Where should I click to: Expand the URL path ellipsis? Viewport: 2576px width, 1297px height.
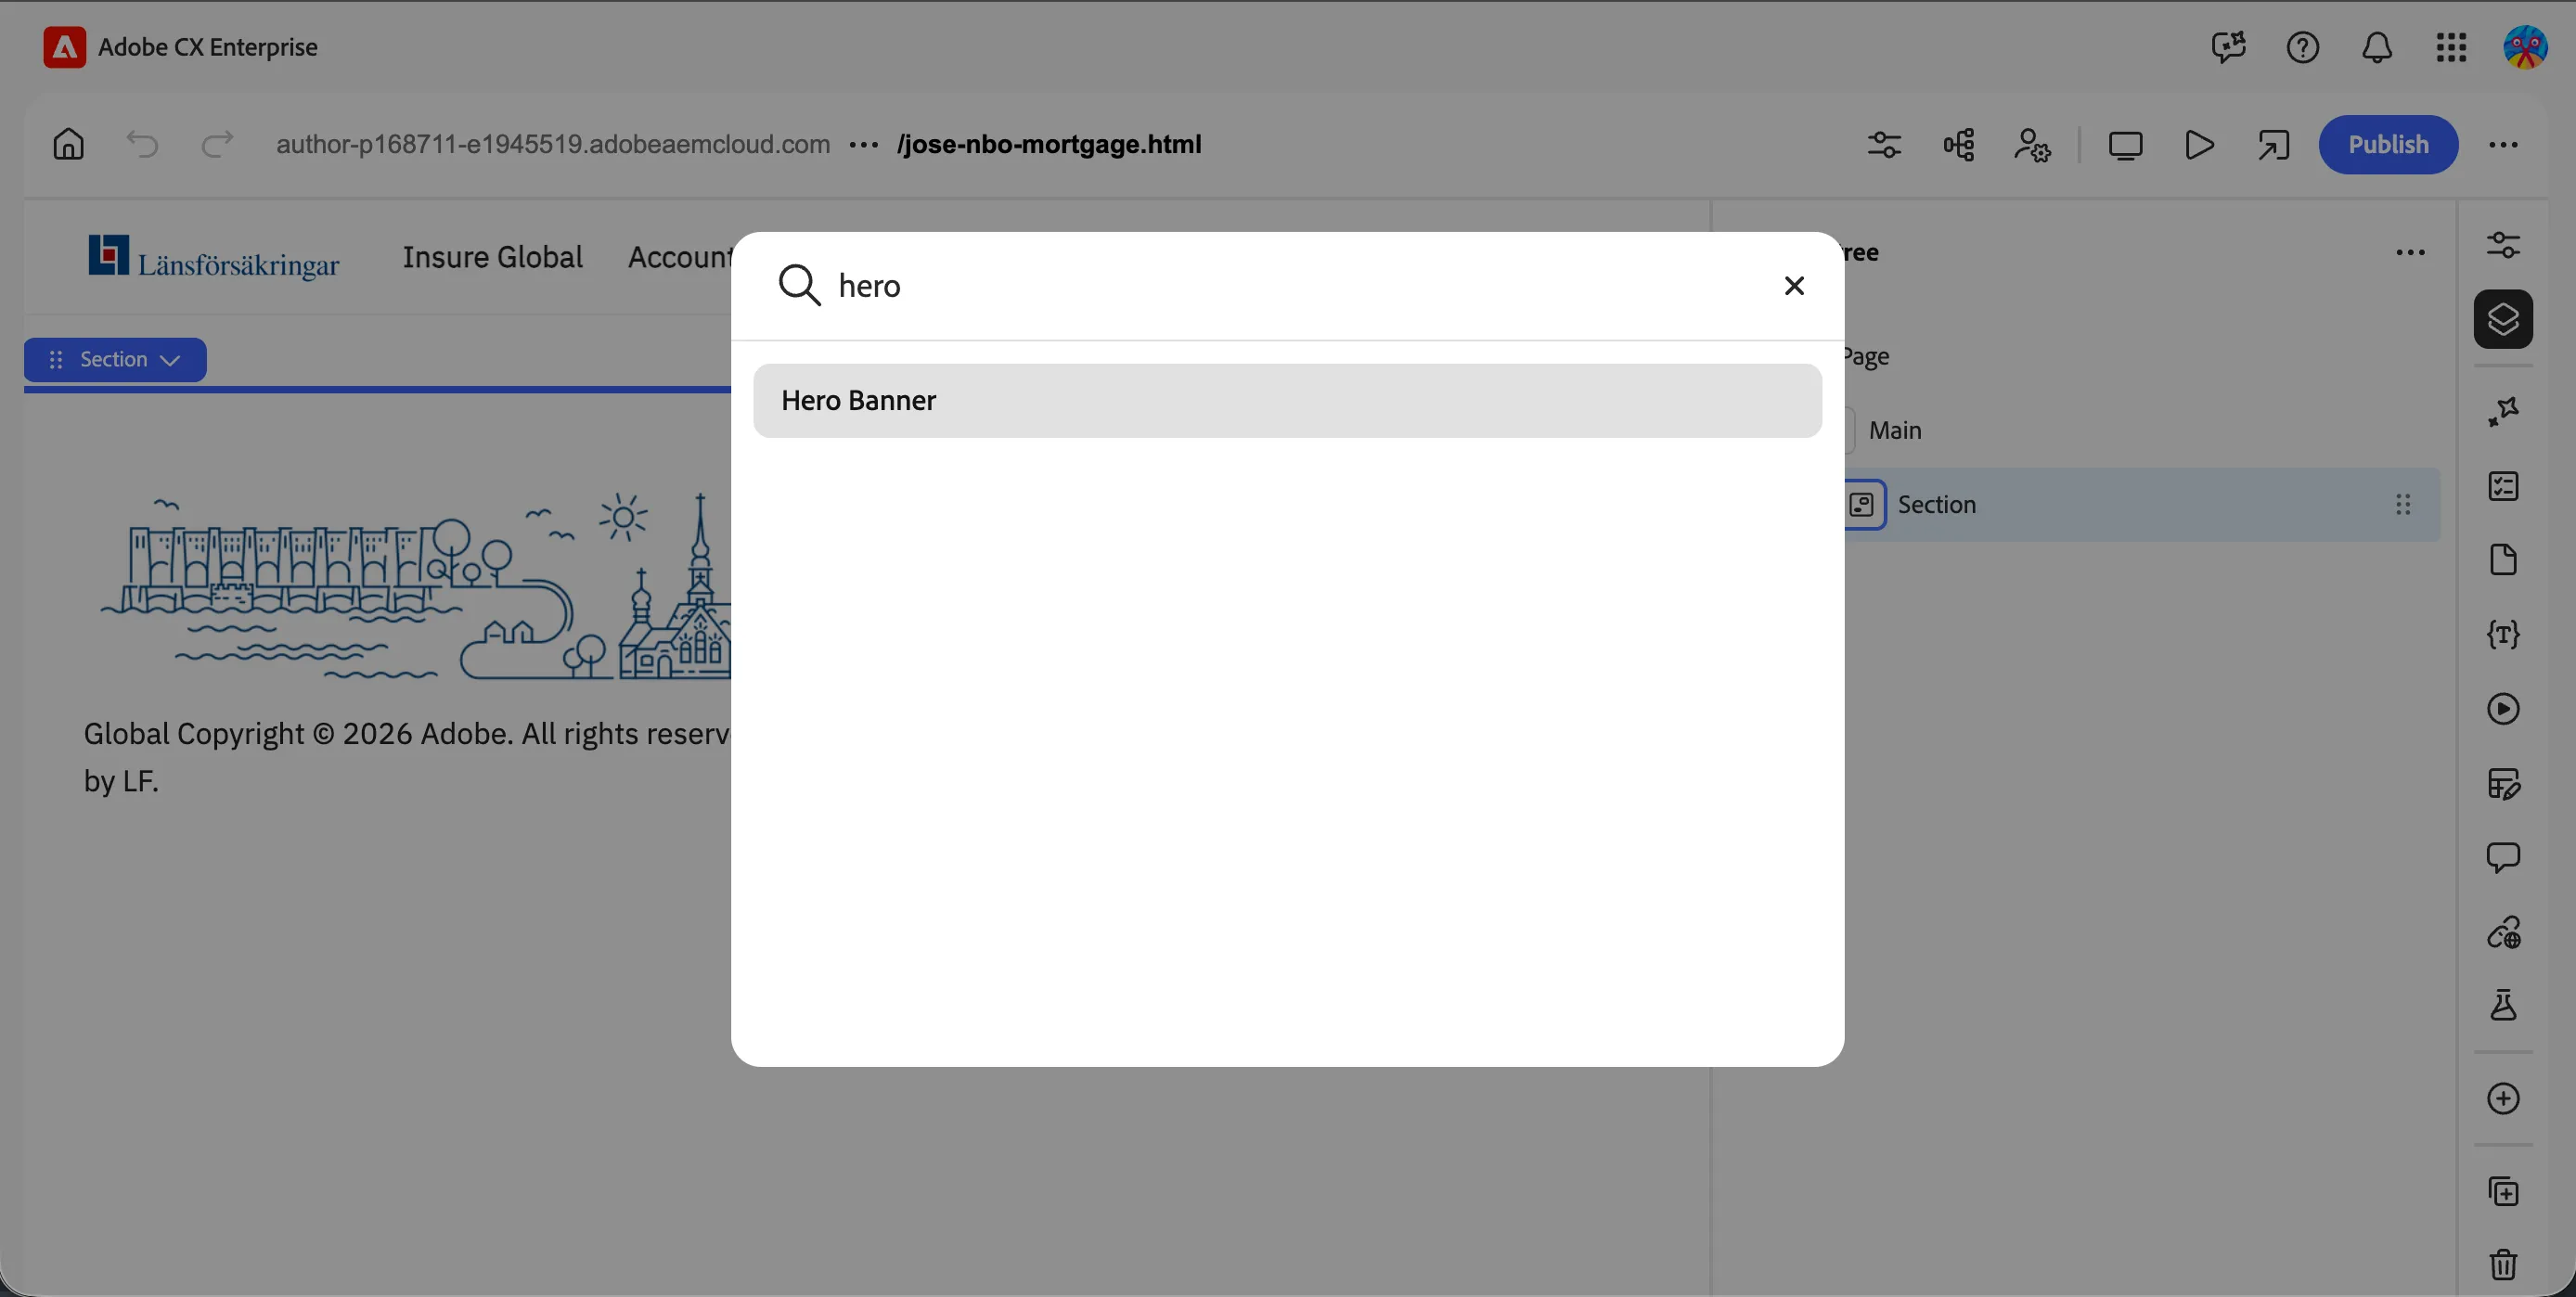(x=863, y=145)
